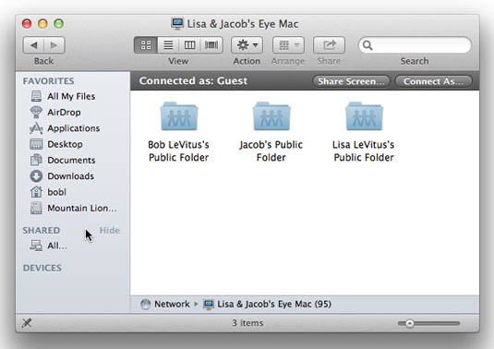Open the Arrange dropdown
The image size is (494, 349).
click(288, 45)
